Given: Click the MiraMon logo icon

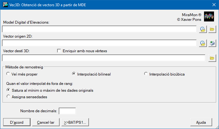Looking at the screenshot, I should coord(209,16).
